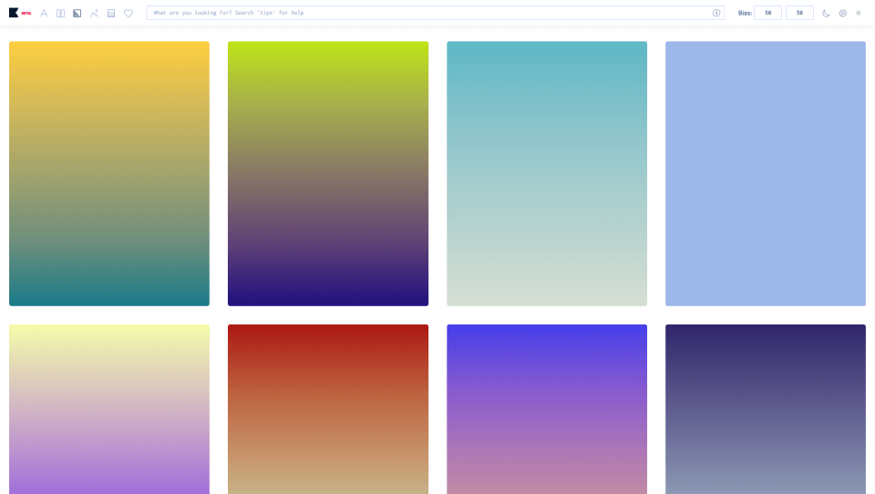
Task: Switch to the Type (letter A) view
Action: (x=44, y=13)
